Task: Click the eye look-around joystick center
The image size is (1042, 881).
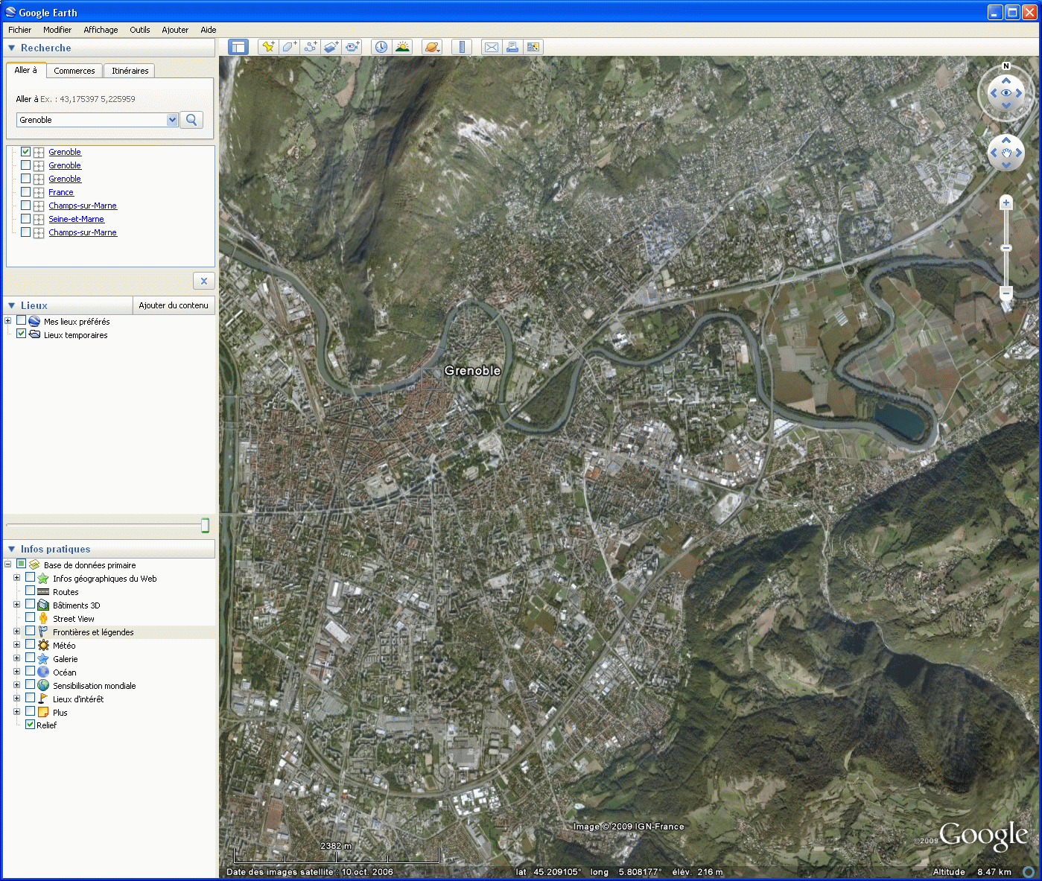Action: [x=1006, y=93]
